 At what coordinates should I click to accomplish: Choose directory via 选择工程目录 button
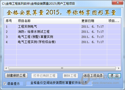(x=93, y=76)
